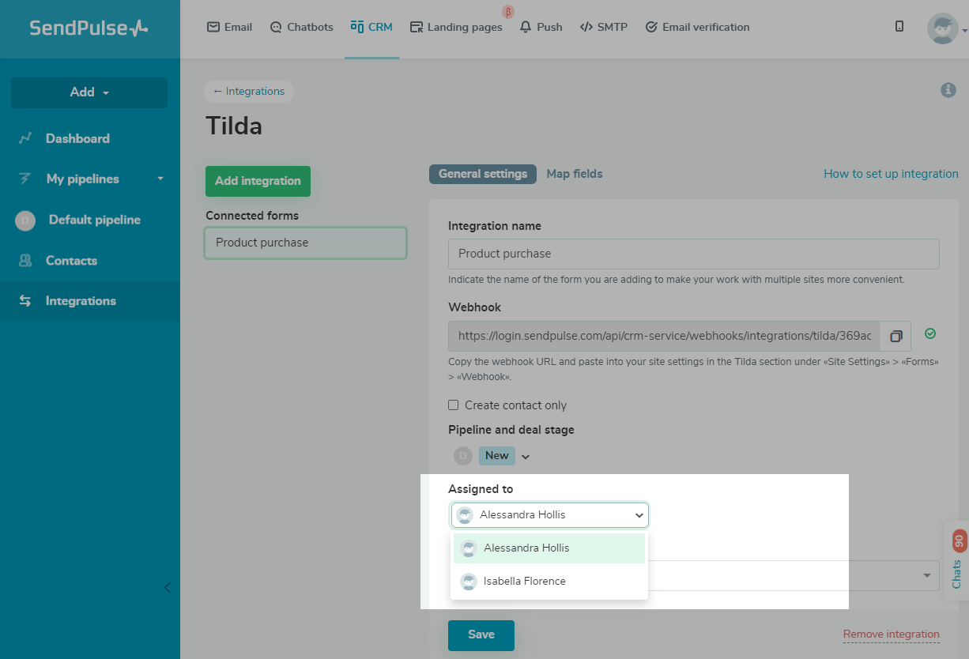Click the Integration name input field

693,254
